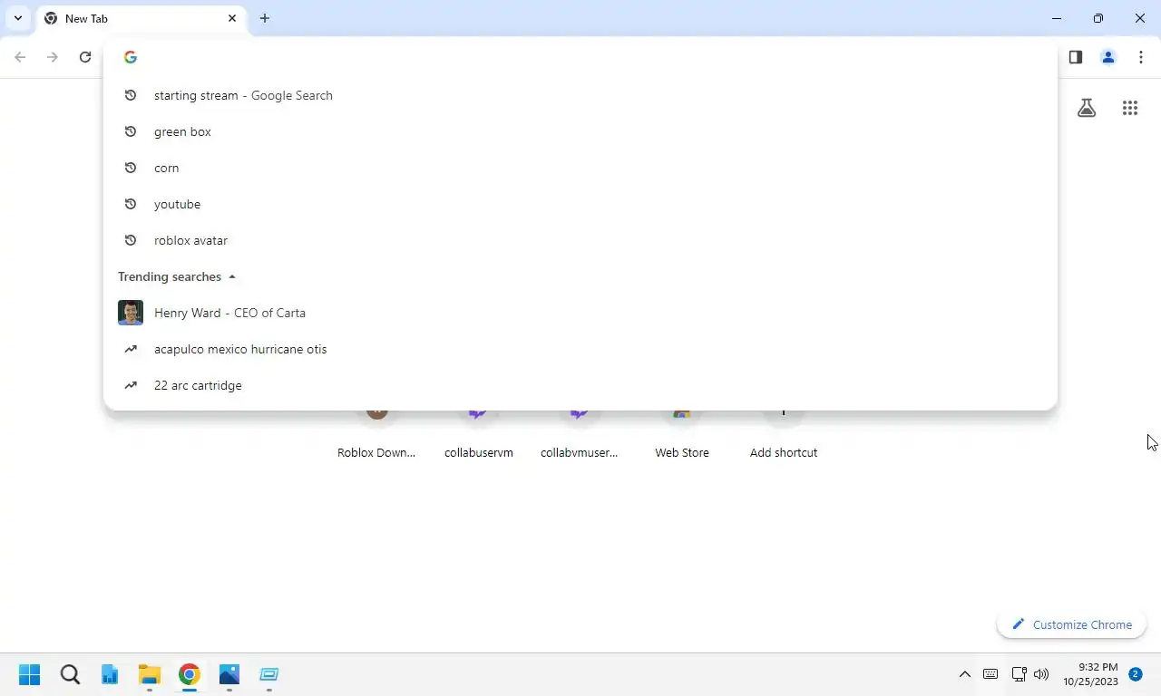
Task: Open a new tab with plus button
Action: pos(265,18)
